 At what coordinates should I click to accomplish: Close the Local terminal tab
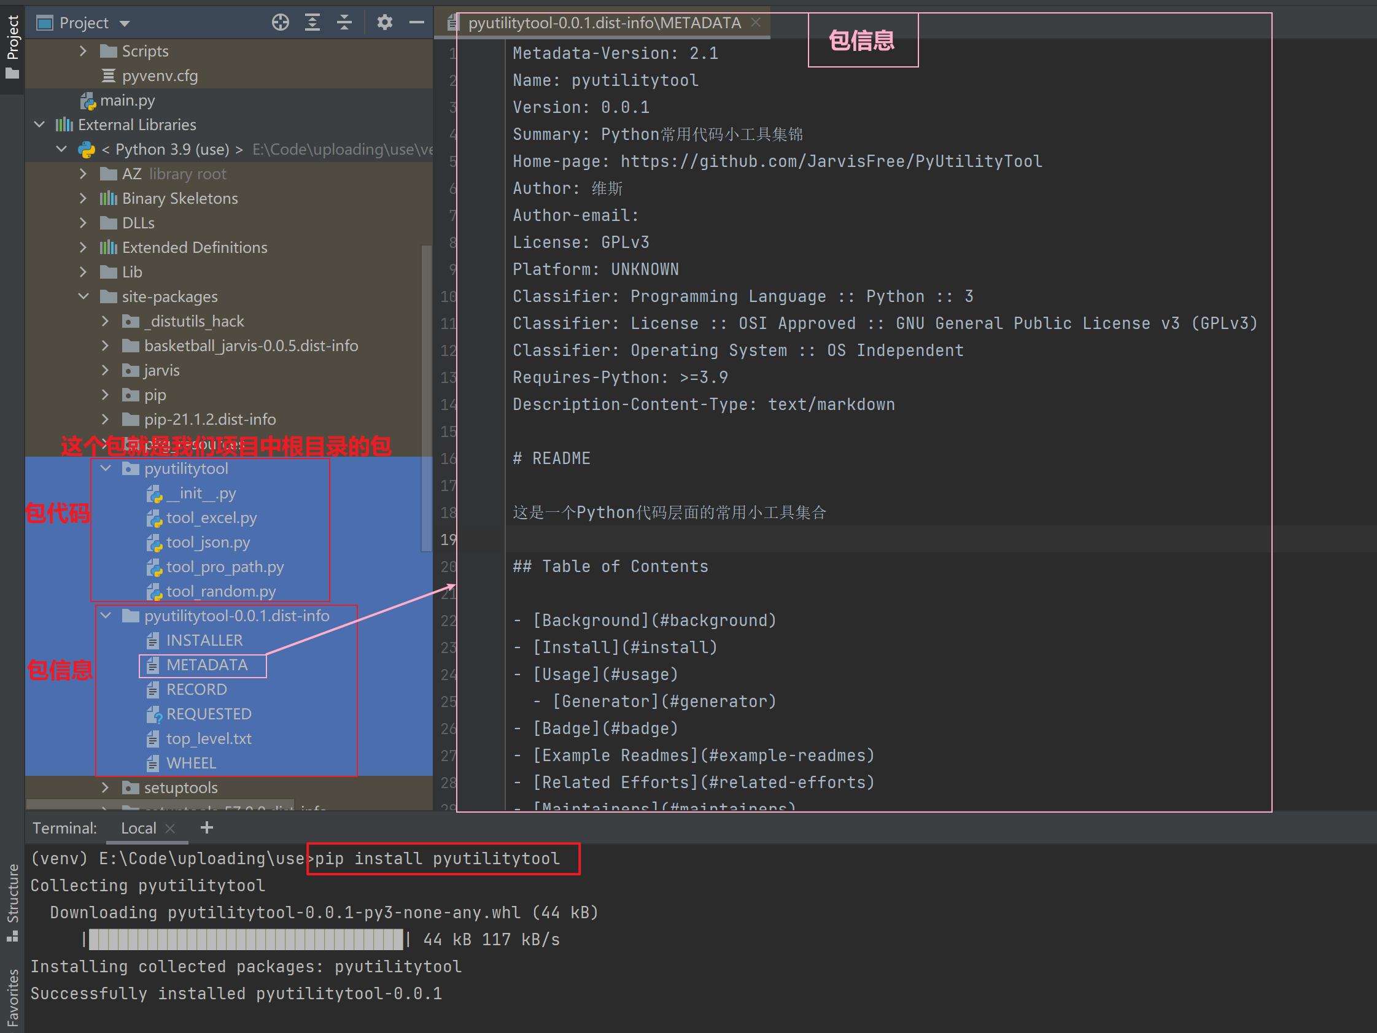click(x=170, y=827)
